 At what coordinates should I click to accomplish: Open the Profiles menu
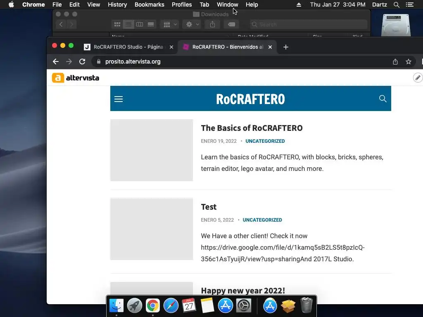pyautogui.click(x=182, y=5)
